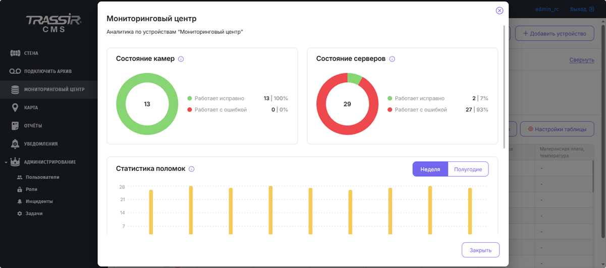Click the Уведомления bell icon

[15, 144]
